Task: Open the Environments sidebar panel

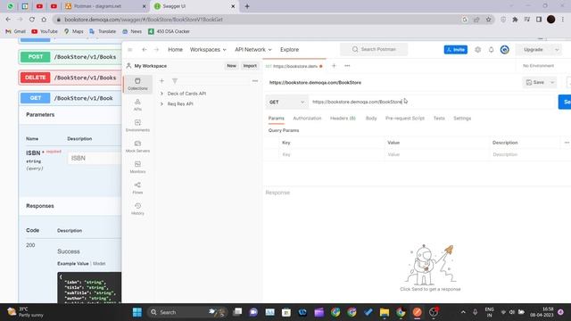Action: pos(137,126)
